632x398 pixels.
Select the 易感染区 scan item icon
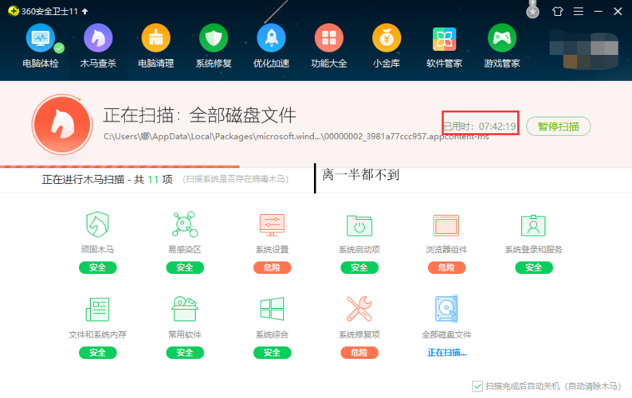click(x=185, y=224)
